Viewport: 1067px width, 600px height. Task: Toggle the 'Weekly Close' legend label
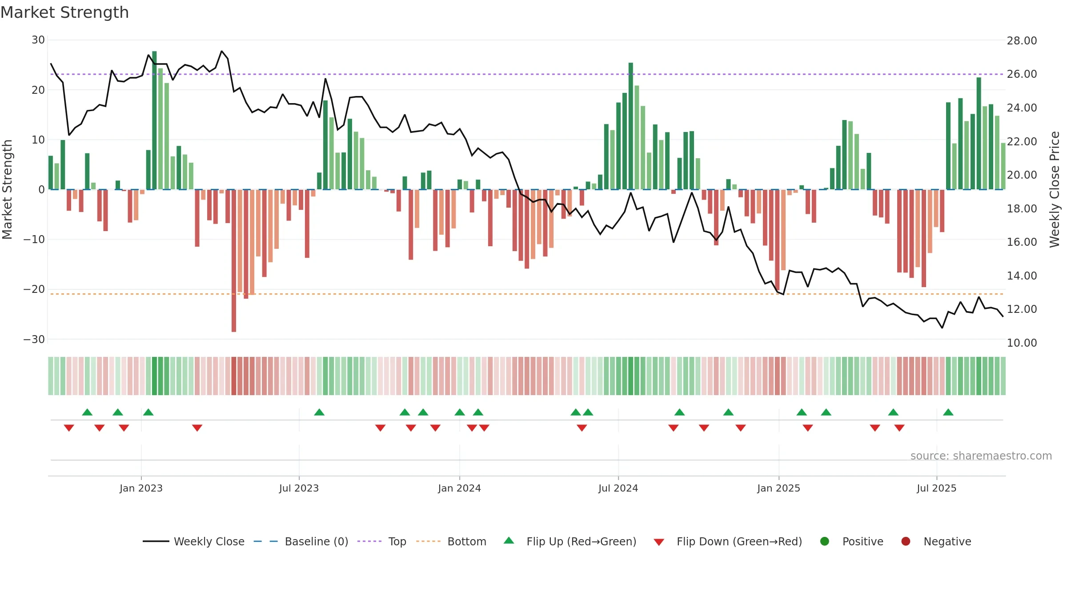pos(209,541)
